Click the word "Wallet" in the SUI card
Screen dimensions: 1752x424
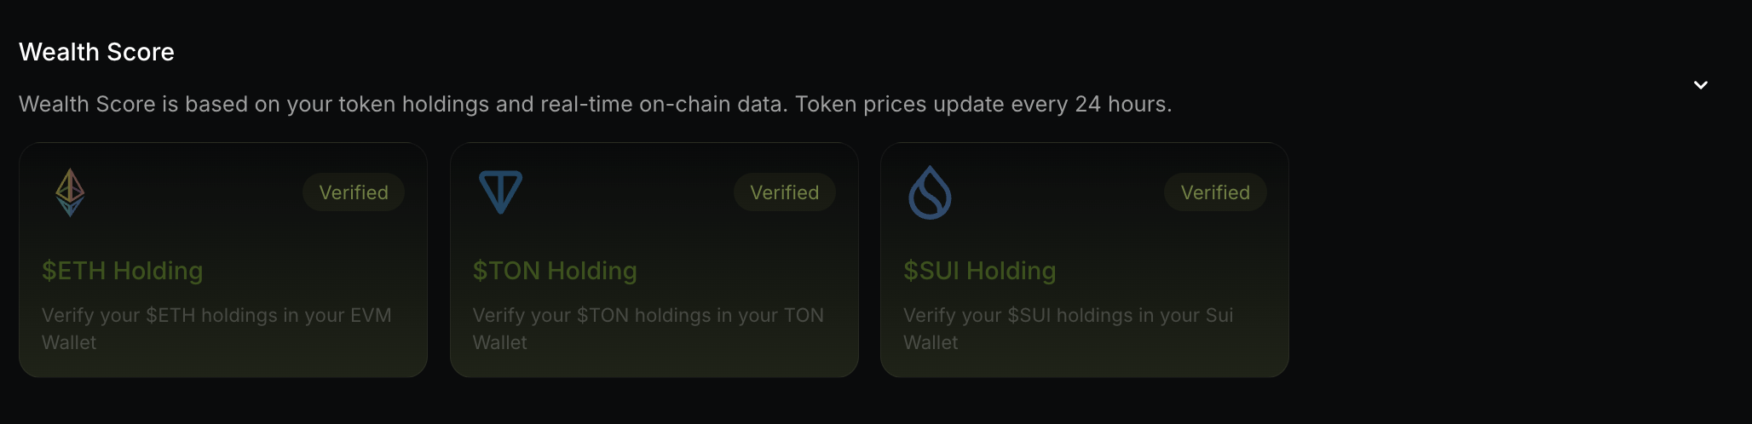(931, 342)
